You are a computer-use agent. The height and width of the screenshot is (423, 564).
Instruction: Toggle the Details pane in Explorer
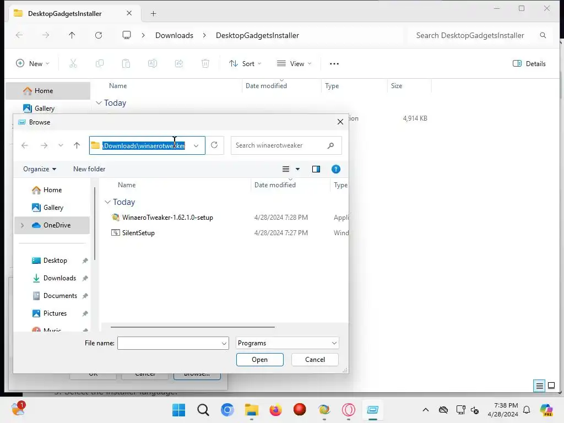[529, 64]
